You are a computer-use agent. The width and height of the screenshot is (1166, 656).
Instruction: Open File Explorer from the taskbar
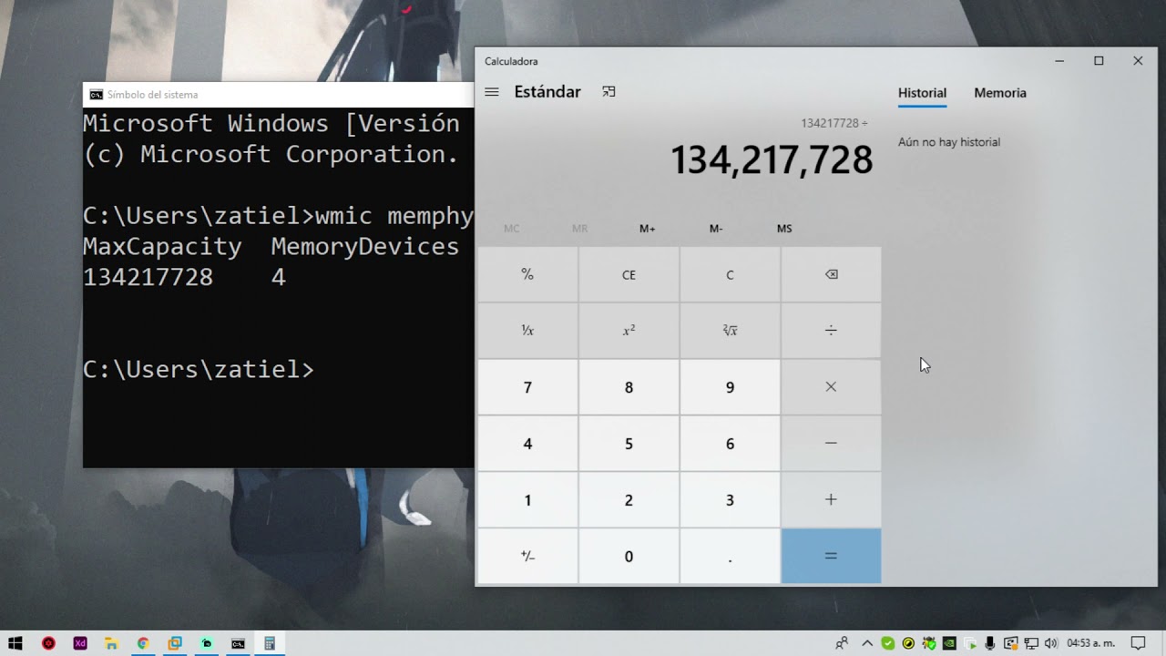111,643
